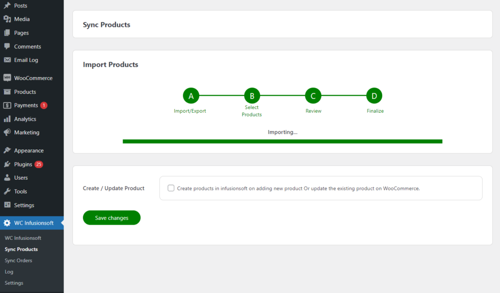Image resolution: width=500 pixels, height=293 pixels.
Task: Click Save changes button
Action: click(x=112, y=218)
